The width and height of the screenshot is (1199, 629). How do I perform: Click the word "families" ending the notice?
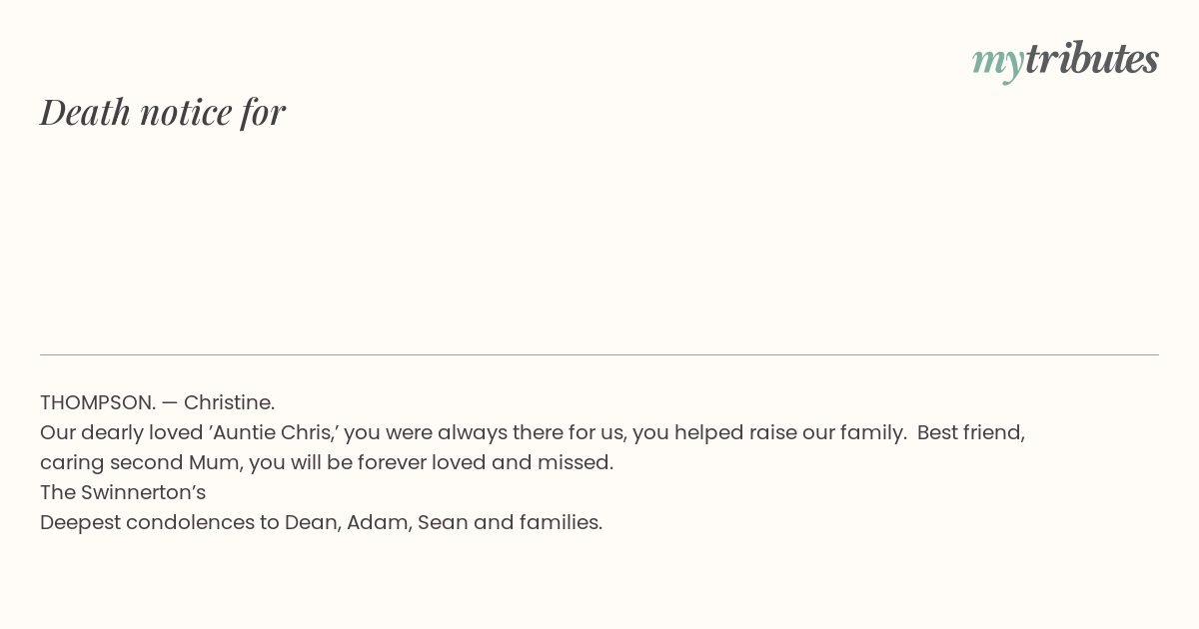pos(560,522)
